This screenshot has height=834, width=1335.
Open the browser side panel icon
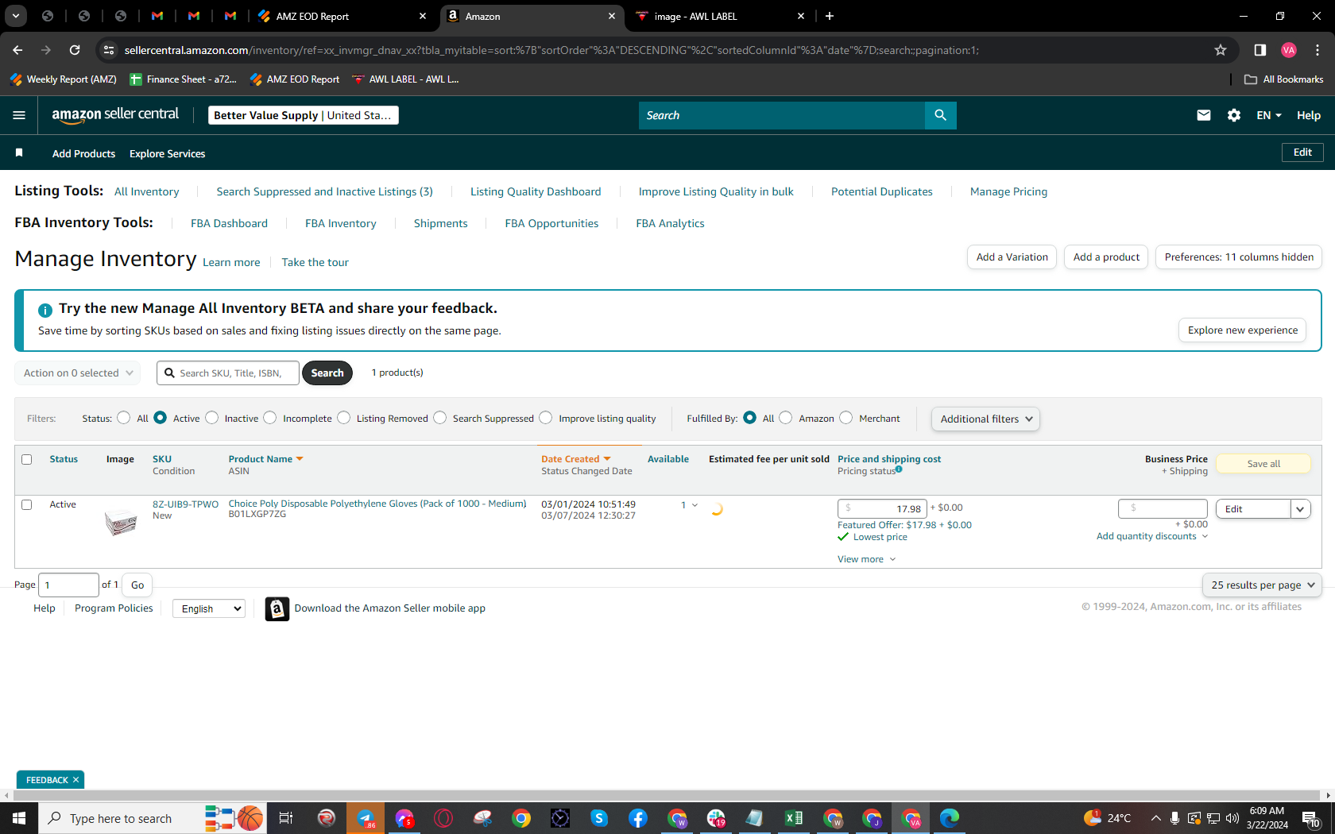[1260, 50]
